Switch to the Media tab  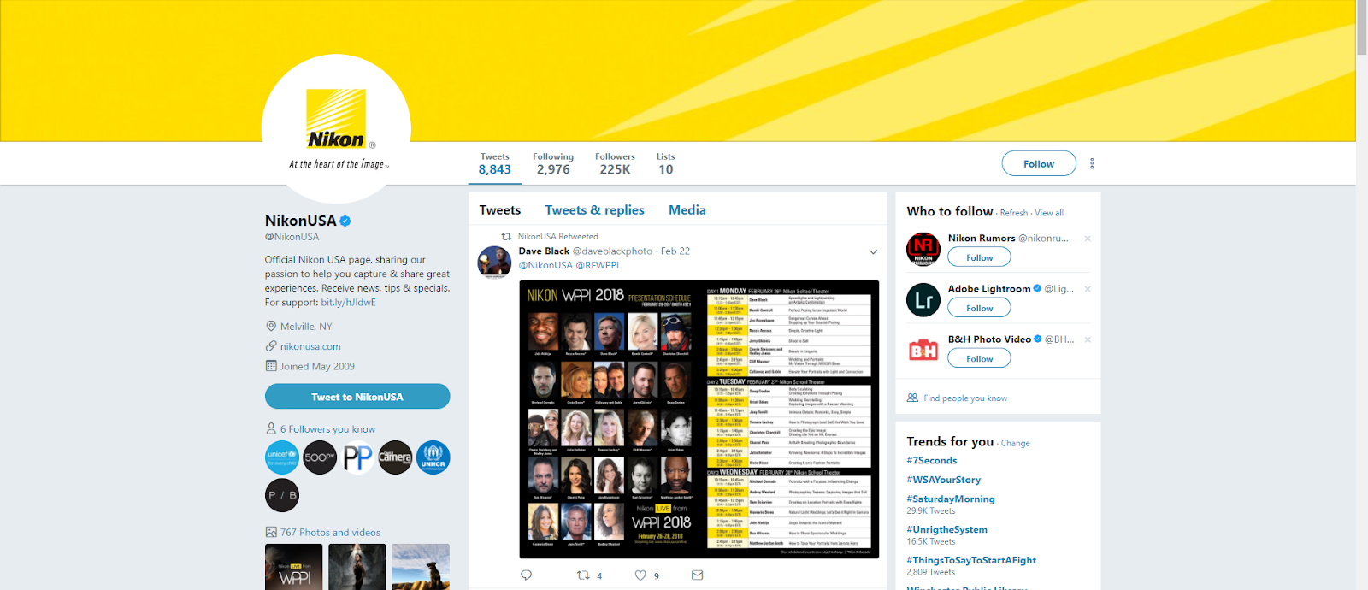tap(687, 209)
